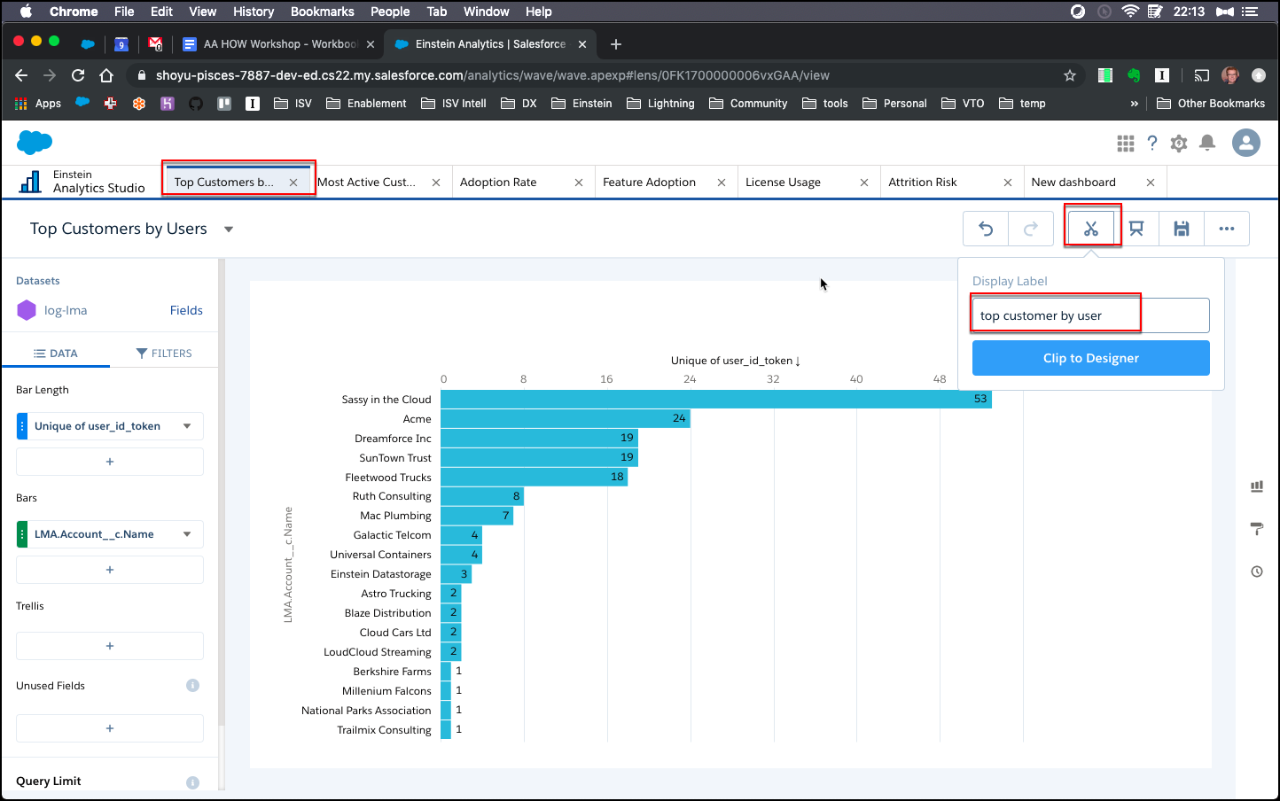Screen dimensions: 1280x801
Task: Click the Clip to Designer button
Action: tap(1091, 358)
